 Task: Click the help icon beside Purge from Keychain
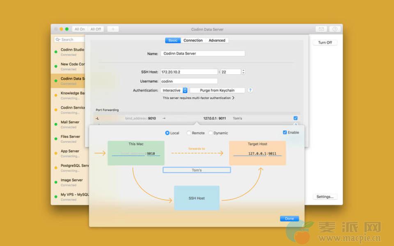click(x=250, y=90)
